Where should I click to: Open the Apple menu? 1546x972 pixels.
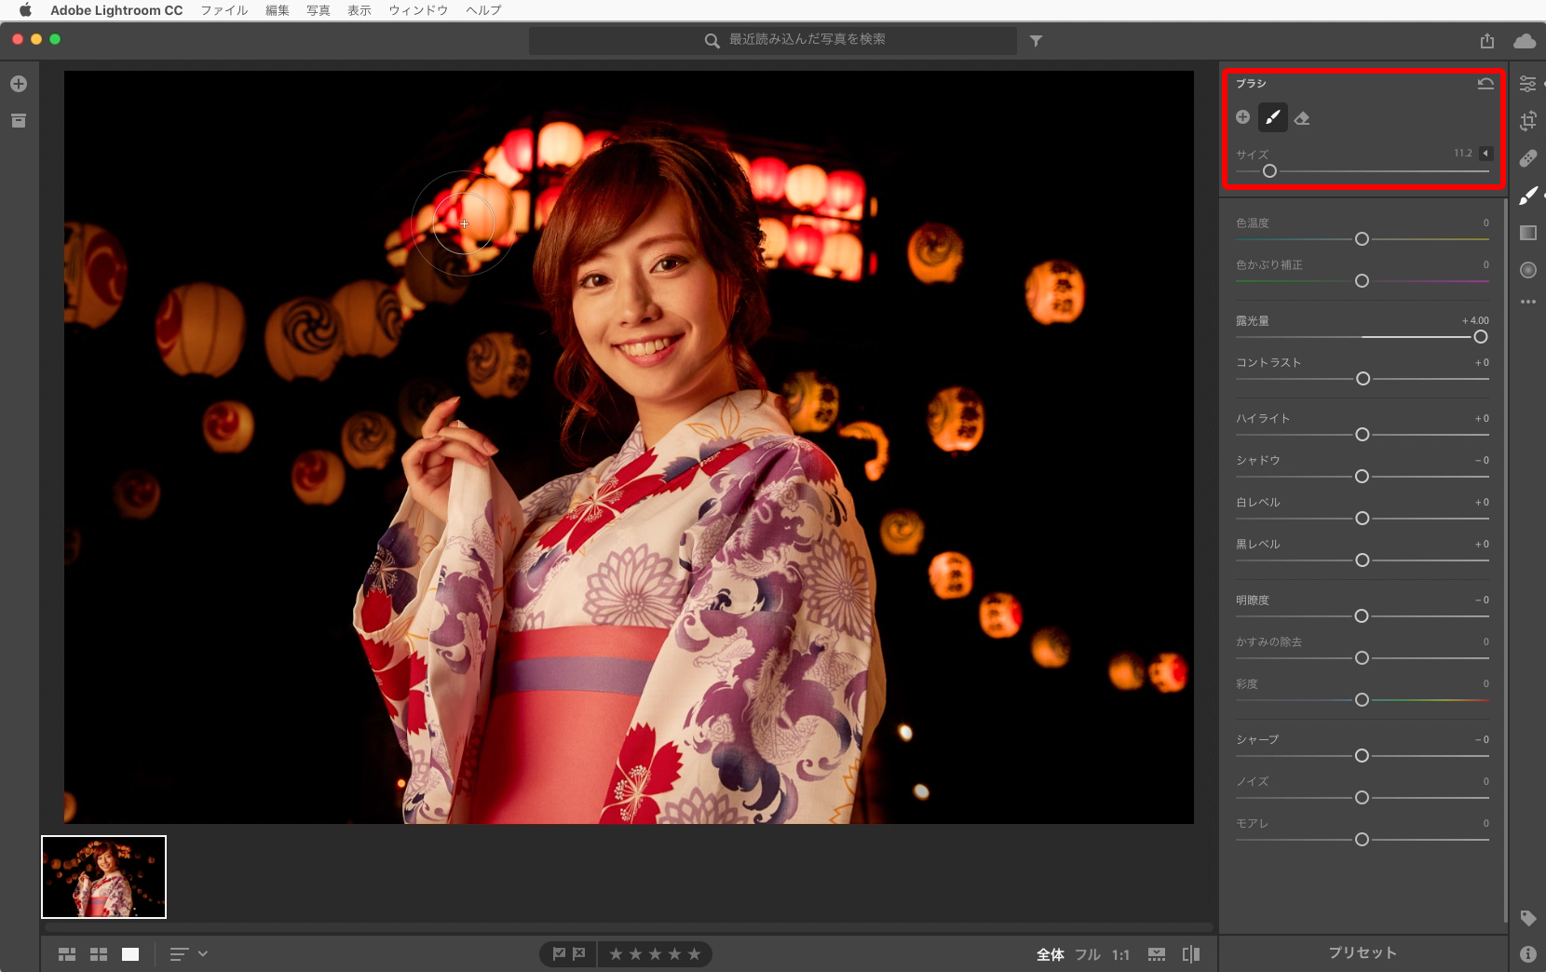click(25, 10)
